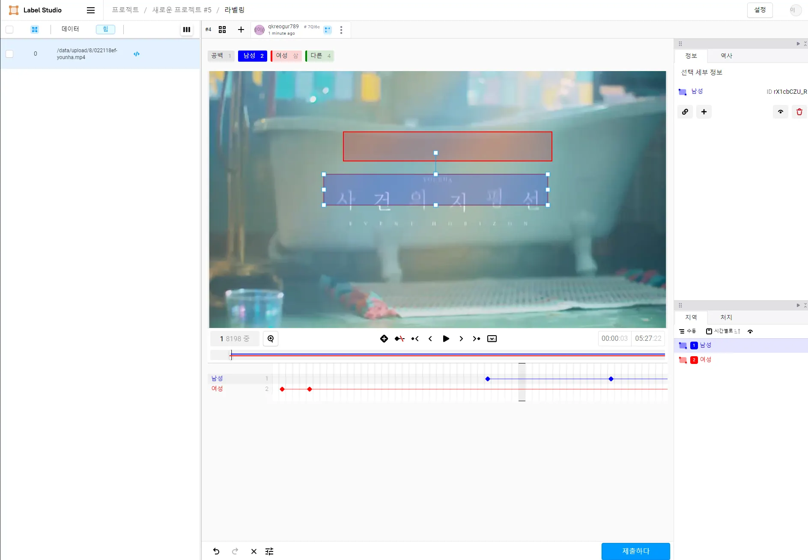Add a keyframe with the diamond-plus icon
The image size is (808, 560).
point(384,339)
